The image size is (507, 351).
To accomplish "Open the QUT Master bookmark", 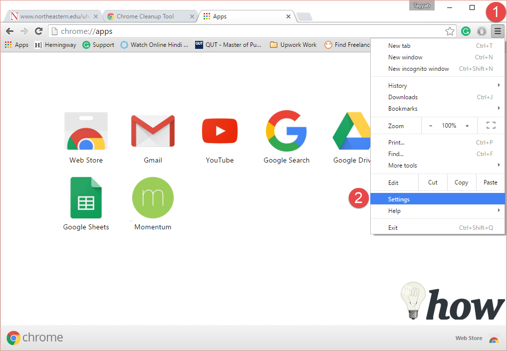I will tap(228, 45).
